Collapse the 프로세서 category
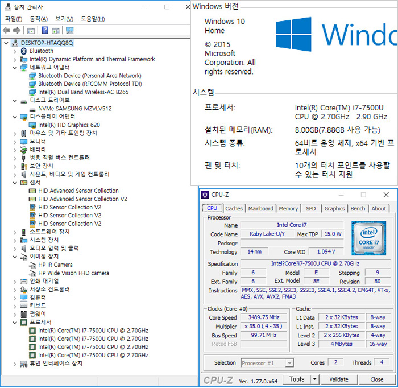 tap(15, 323)
